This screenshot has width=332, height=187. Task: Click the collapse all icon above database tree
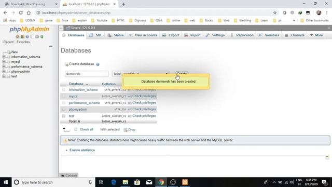click(x=51, y=46)
